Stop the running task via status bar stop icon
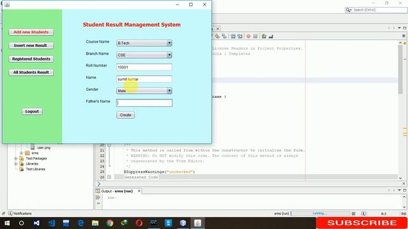The image size is (408, 229). 353,214
